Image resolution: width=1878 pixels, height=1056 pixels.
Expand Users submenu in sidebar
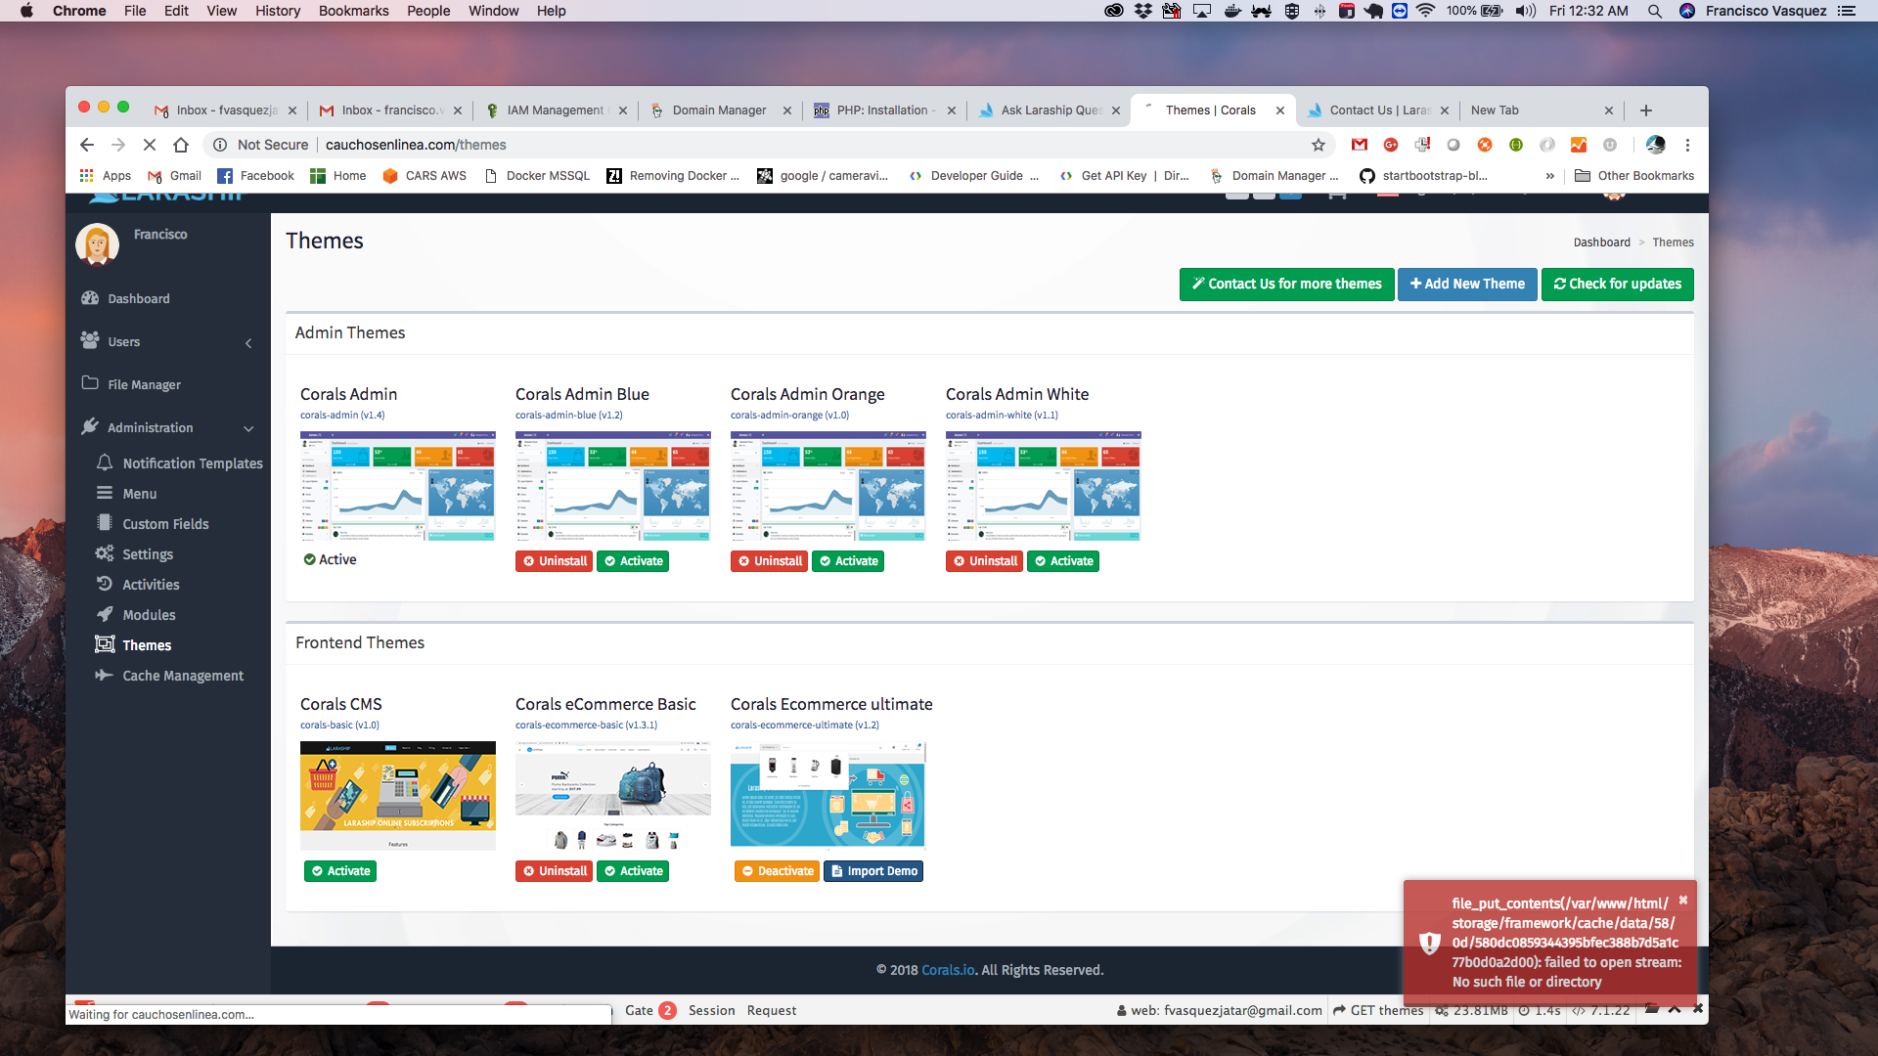pos(248,342)
